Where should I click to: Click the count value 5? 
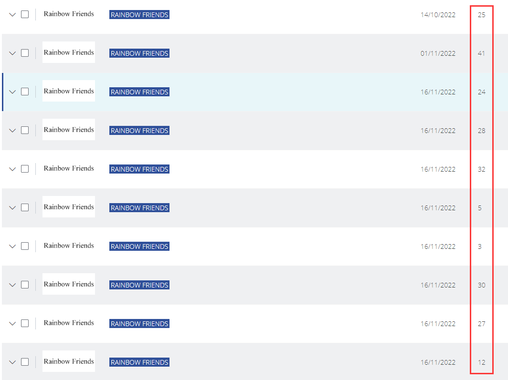(480, 208)
